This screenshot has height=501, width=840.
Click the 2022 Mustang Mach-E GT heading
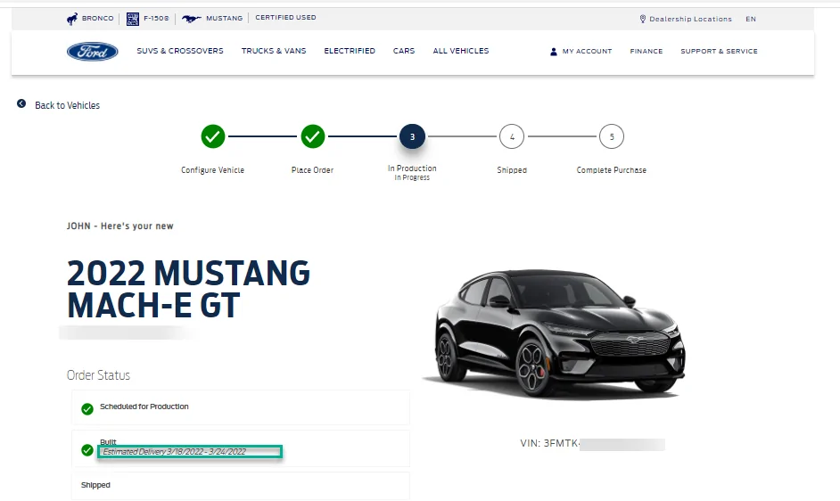point(188,290)
